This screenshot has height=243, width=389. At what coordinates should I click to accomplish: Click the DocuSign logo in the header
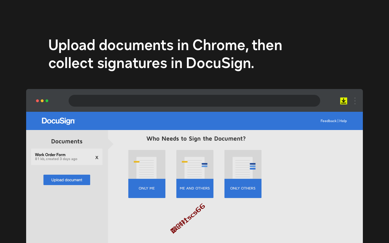58,121
